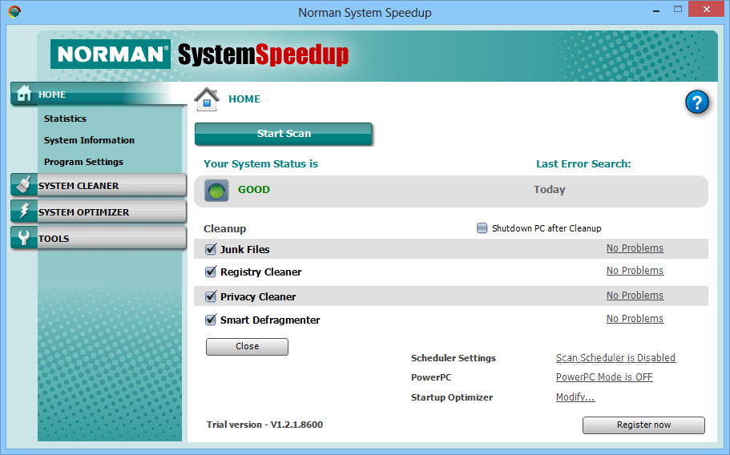
Task: Click the Start Scan button
Action: pyautogui.click(x=283, y=134)
